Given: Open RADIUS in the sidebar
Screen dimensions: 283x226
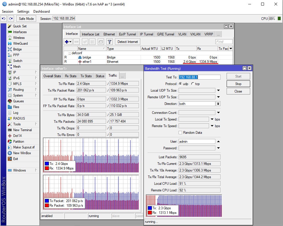Looking at the screenshot, I should 19,118.
